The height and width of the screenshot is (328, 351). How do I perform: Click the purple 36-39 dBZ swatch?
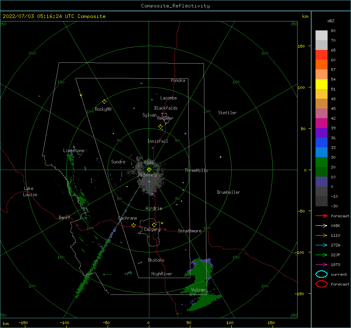(x=321, y=133)
